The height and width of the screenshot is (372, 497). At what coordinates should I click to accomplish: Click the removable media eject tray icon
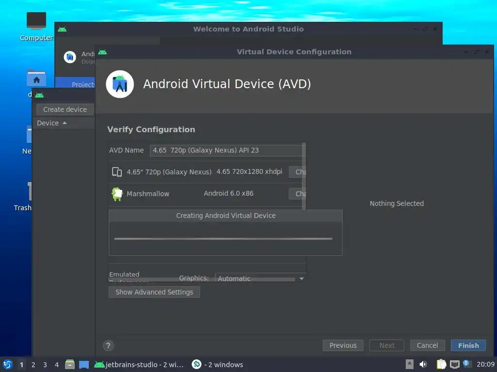coord(410,364)
